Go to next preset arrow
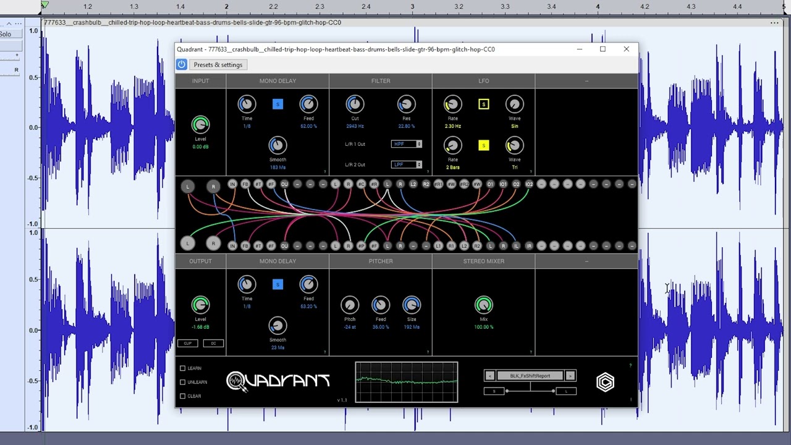The height and width of the screenshot is (445, 791). tap(570, 376)
